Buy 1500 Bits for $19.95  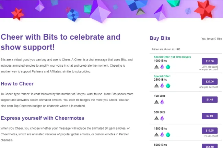coord(210,130)
